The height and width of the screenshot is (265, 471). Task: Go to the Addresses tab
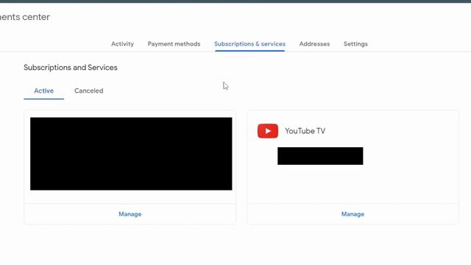click(314, 44)
